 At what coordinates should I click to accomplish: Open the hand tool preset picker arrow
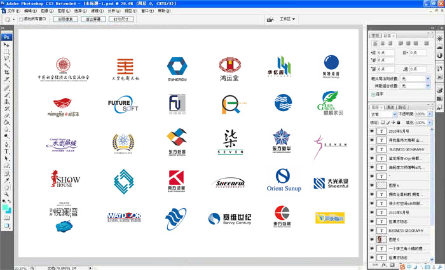point(13,19)
